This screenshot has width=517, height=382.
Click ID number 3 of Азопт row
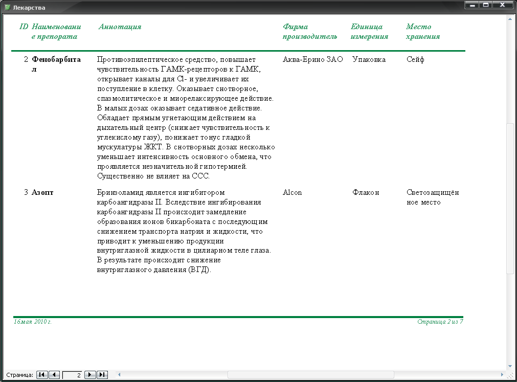(x=26, y=192)
